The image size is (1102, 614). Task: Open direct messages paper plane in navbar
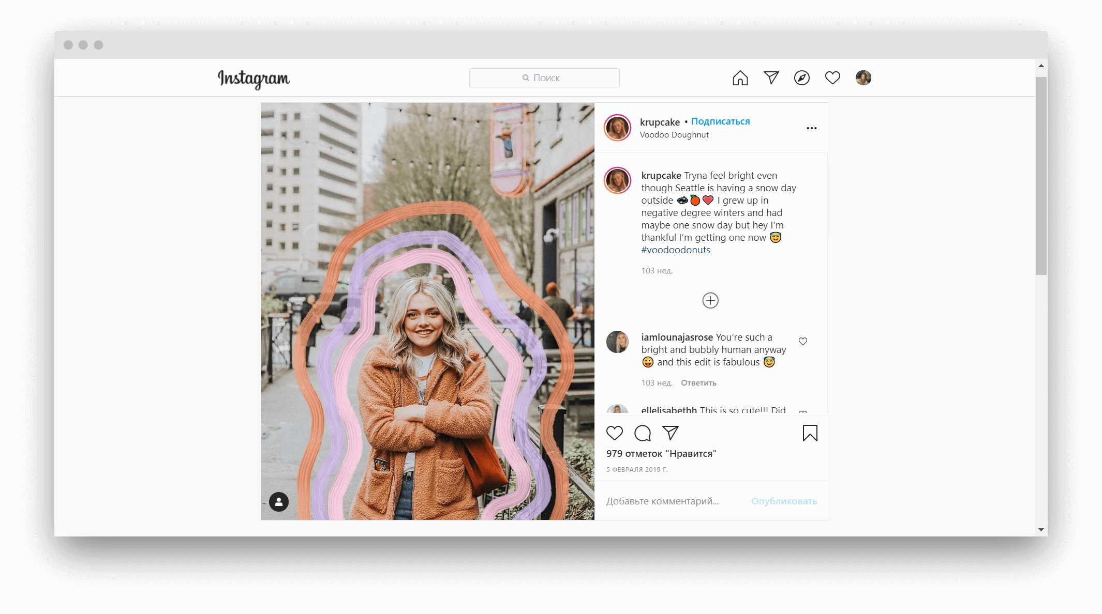(x=771, y=78)
